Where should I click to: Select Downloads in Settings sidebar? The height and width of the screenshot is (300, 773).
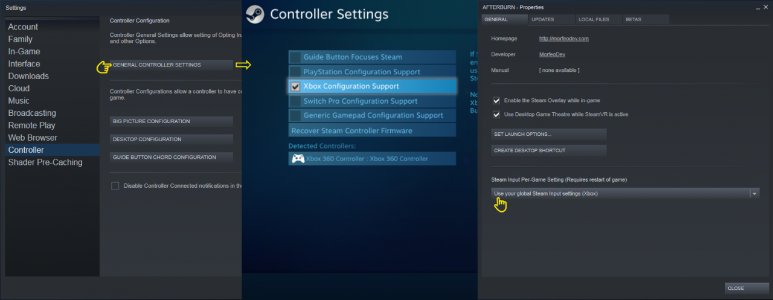(28, 76)
